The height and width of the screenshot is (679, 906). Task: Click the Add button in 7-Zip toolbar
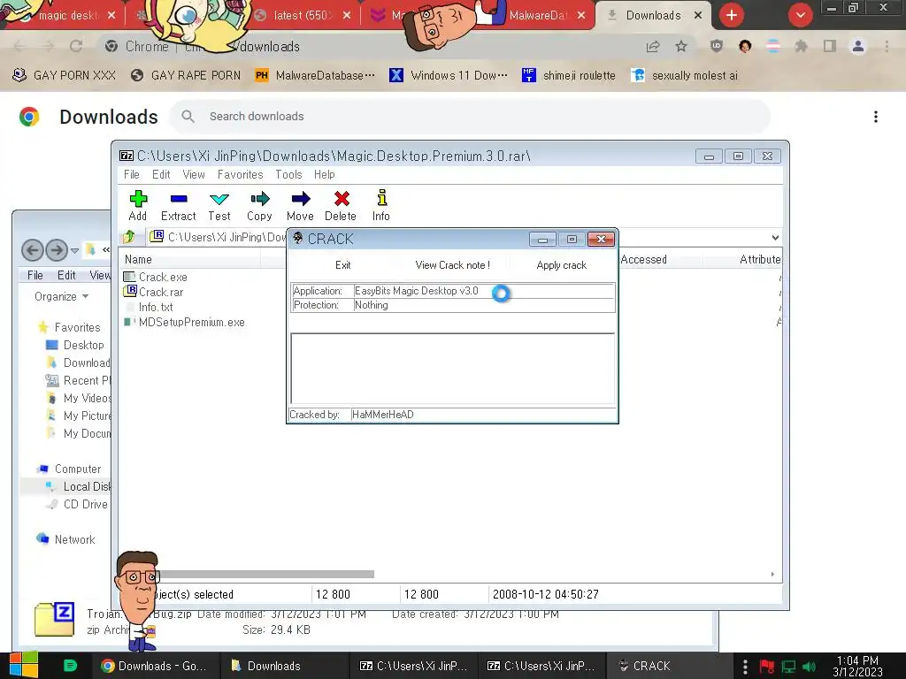coord(138,205)
